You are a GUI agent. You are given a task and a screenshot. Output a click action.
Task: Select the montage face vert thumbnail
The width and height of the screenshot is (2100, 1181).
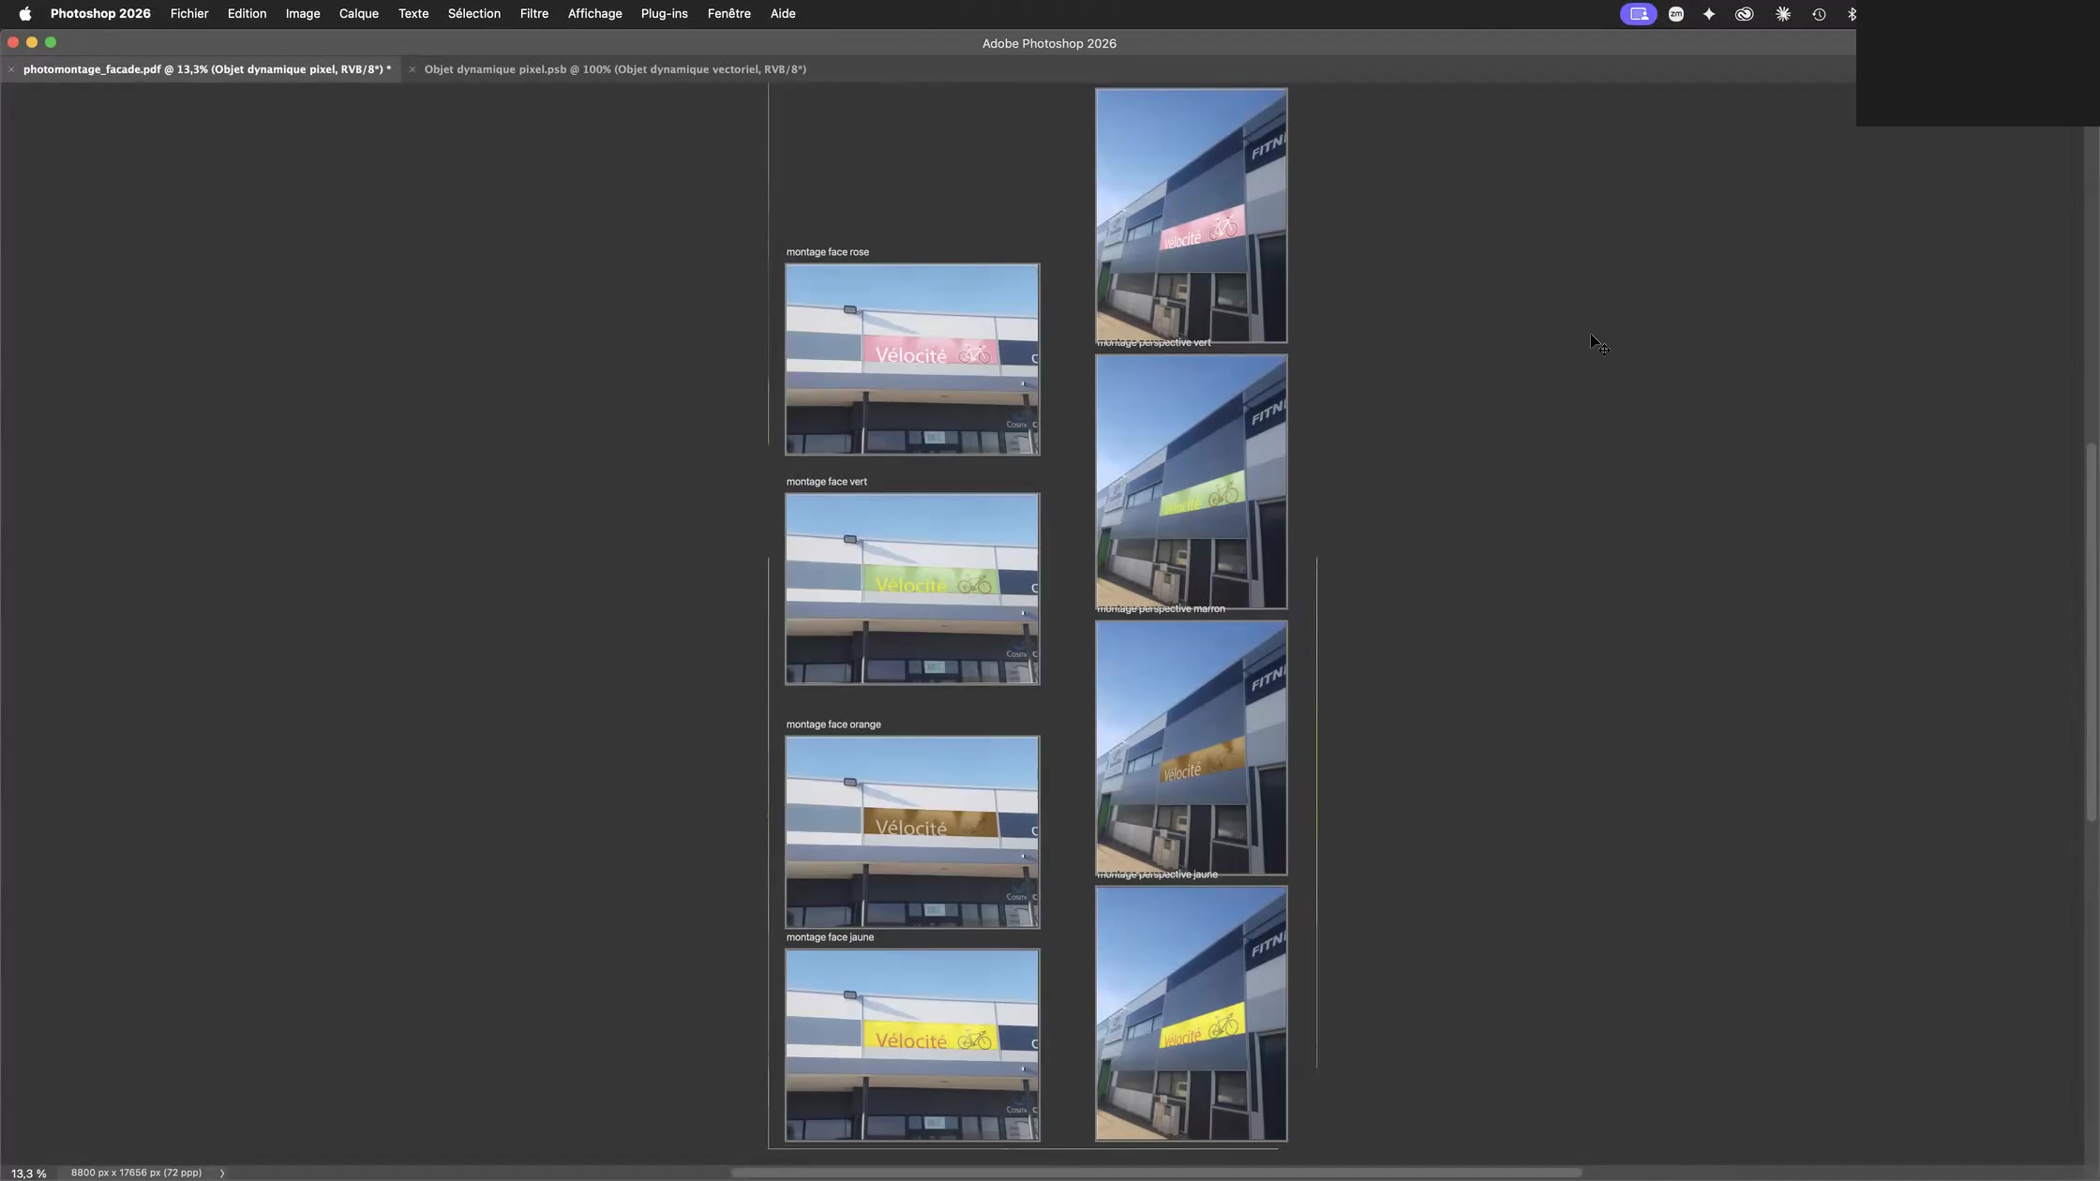[x=912, y=590]
